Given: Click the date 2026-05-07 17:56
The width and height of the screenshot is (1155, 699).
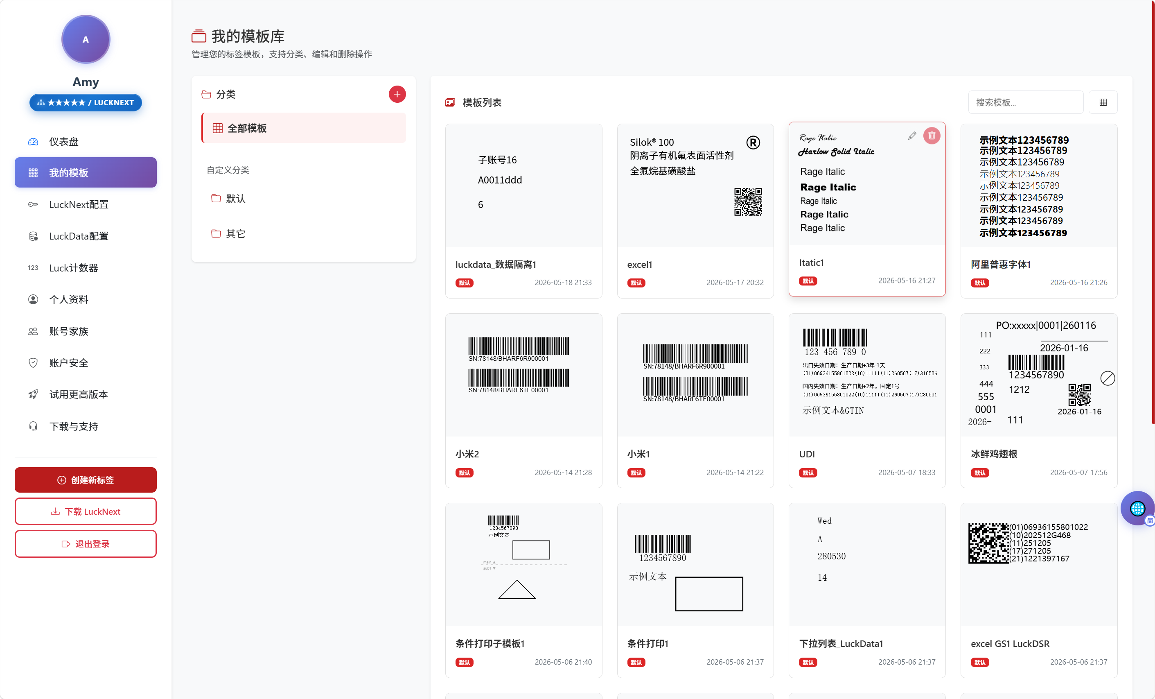Looking at the screenshot, I should pyautogui.click(x=1078, y=473).
